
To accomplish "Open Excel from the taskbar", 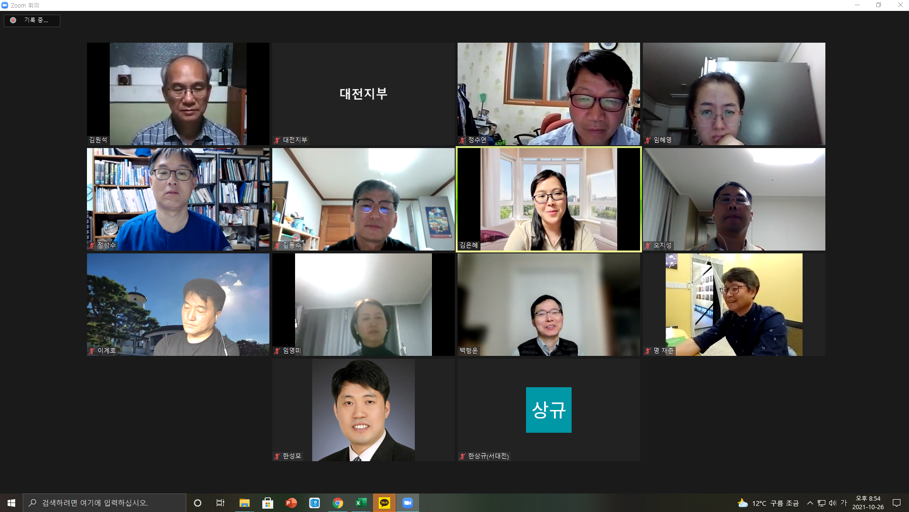I will tap(361, 503).
